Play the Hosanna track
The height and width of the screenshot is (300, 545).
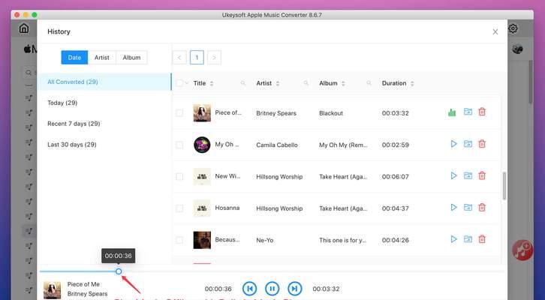[453, 207]
